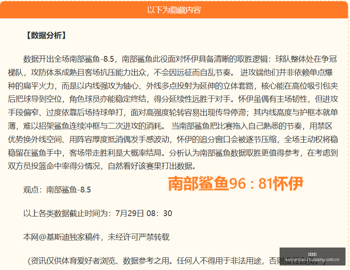Click the paragraph line starting '数据开出全场南部鲨鱼-8.5'
The image size is (350, 270).
pyautogui.click(x=180, y=59)
